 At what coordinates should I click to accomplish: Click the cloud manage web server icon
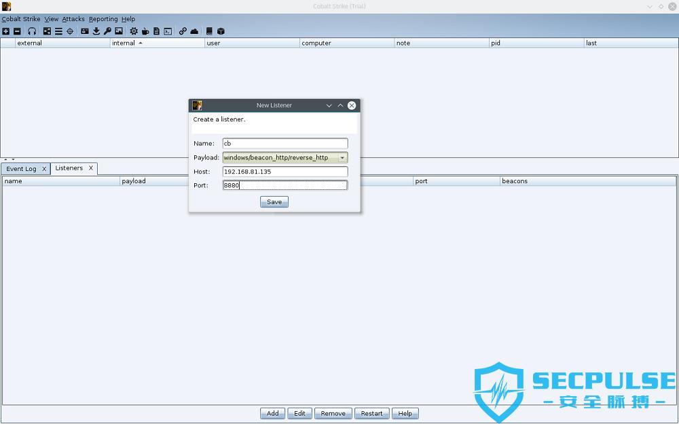tap(194, 31)
